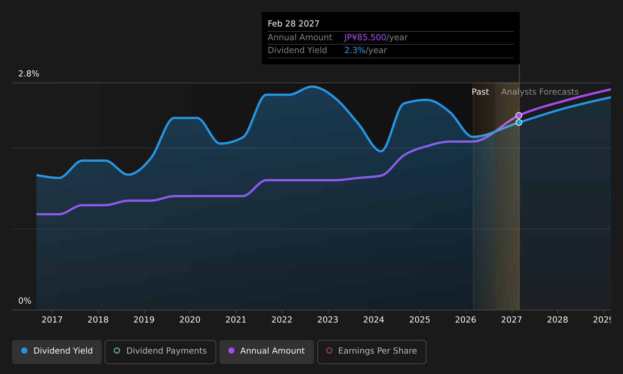Click the 2028 x-axis label
623x374 pixels.
pos(557,320)
